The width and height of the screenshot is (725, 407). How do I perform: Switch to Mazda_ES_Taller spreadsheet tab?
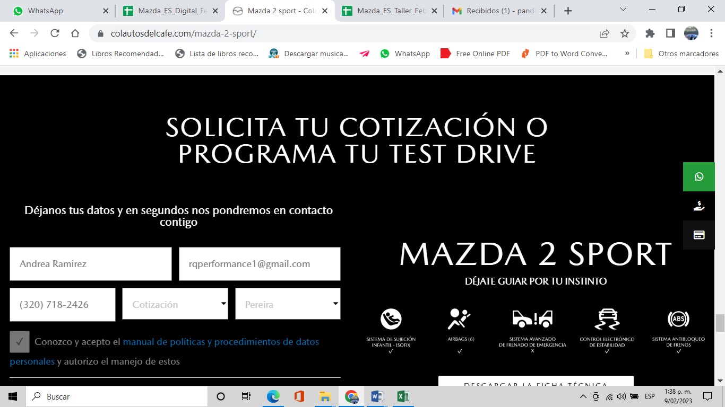point(389,11)
